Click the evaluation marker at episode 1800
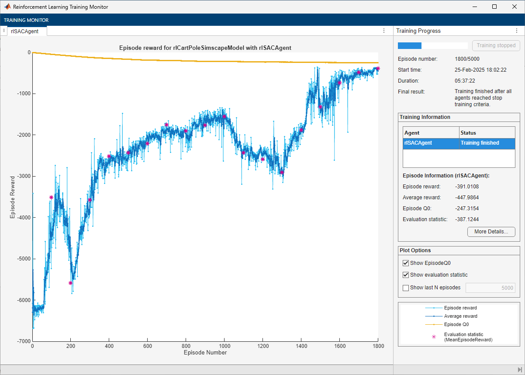The width and height of the screenshot is (525, 375). click(378, 68)
